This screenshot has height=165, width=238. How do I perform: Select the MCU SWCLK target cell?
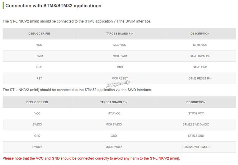[114, 147]
